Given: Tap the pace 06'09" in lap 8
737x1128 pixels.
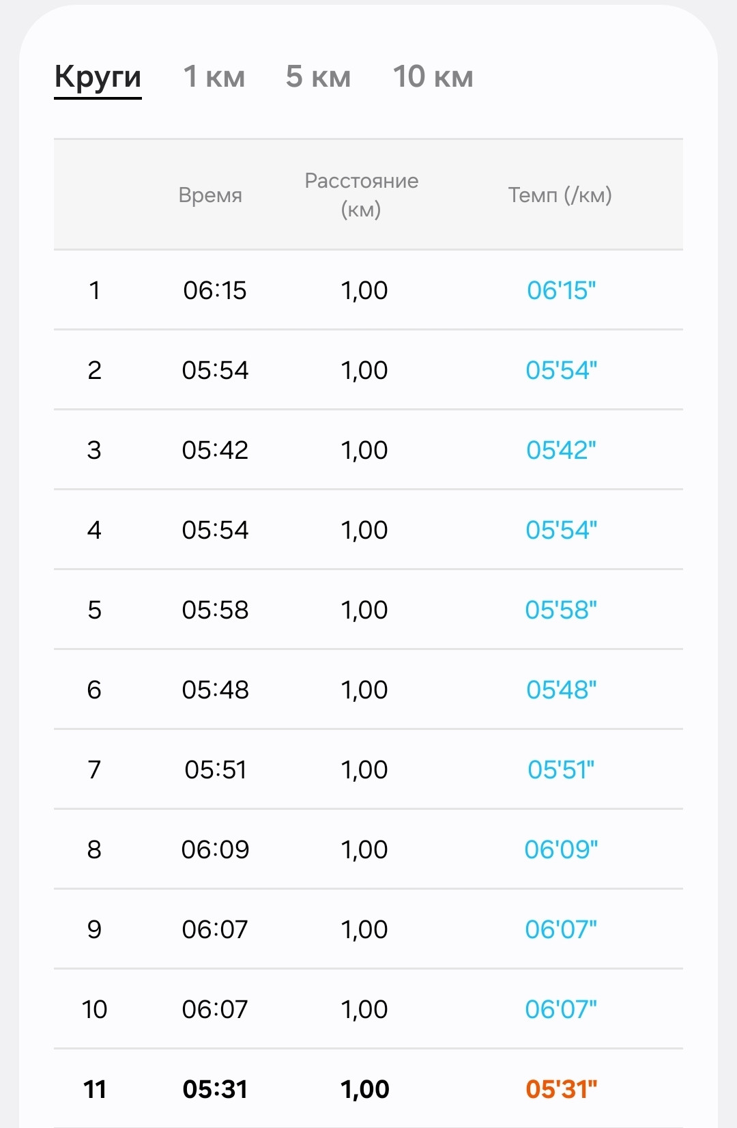Looking at the screenshot, I should point(561,849).
